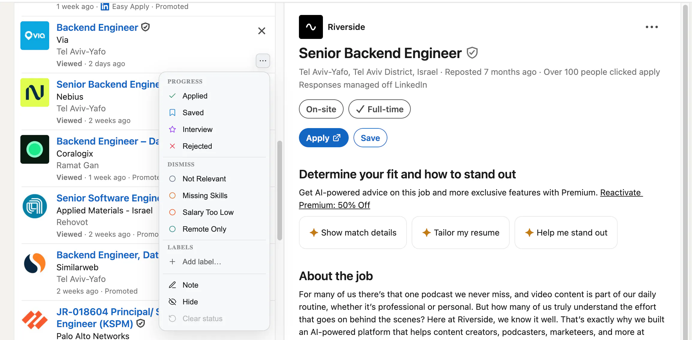This screenshot has height=340, width=692.
Task: Click the Senior Backend Engineer heading
Action: [x=380, y=53]
